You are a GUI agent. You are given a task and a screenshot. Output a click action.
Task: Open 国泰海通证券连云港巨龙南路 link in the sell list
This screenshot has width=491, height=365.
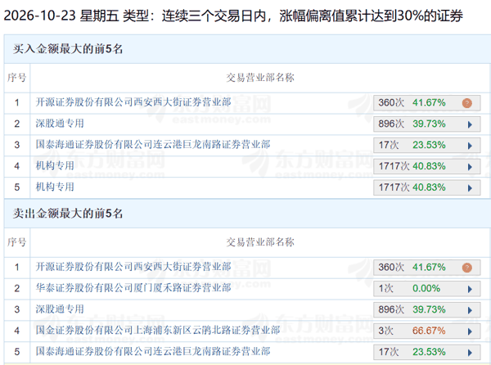(x=153, y=351)
